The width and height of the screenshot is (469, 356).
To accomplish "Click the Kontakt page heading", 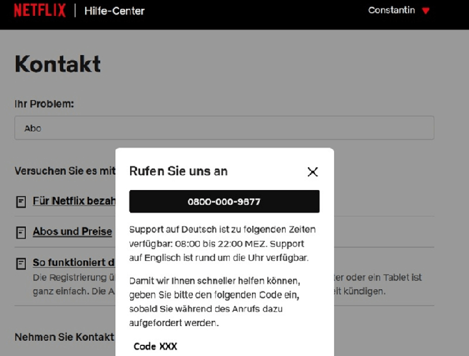I will point(57,64).
